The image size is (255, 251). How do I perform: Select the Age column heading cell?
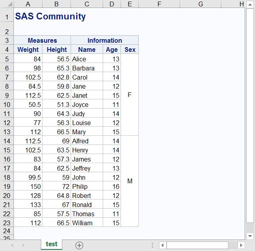[x=112, y=49]
